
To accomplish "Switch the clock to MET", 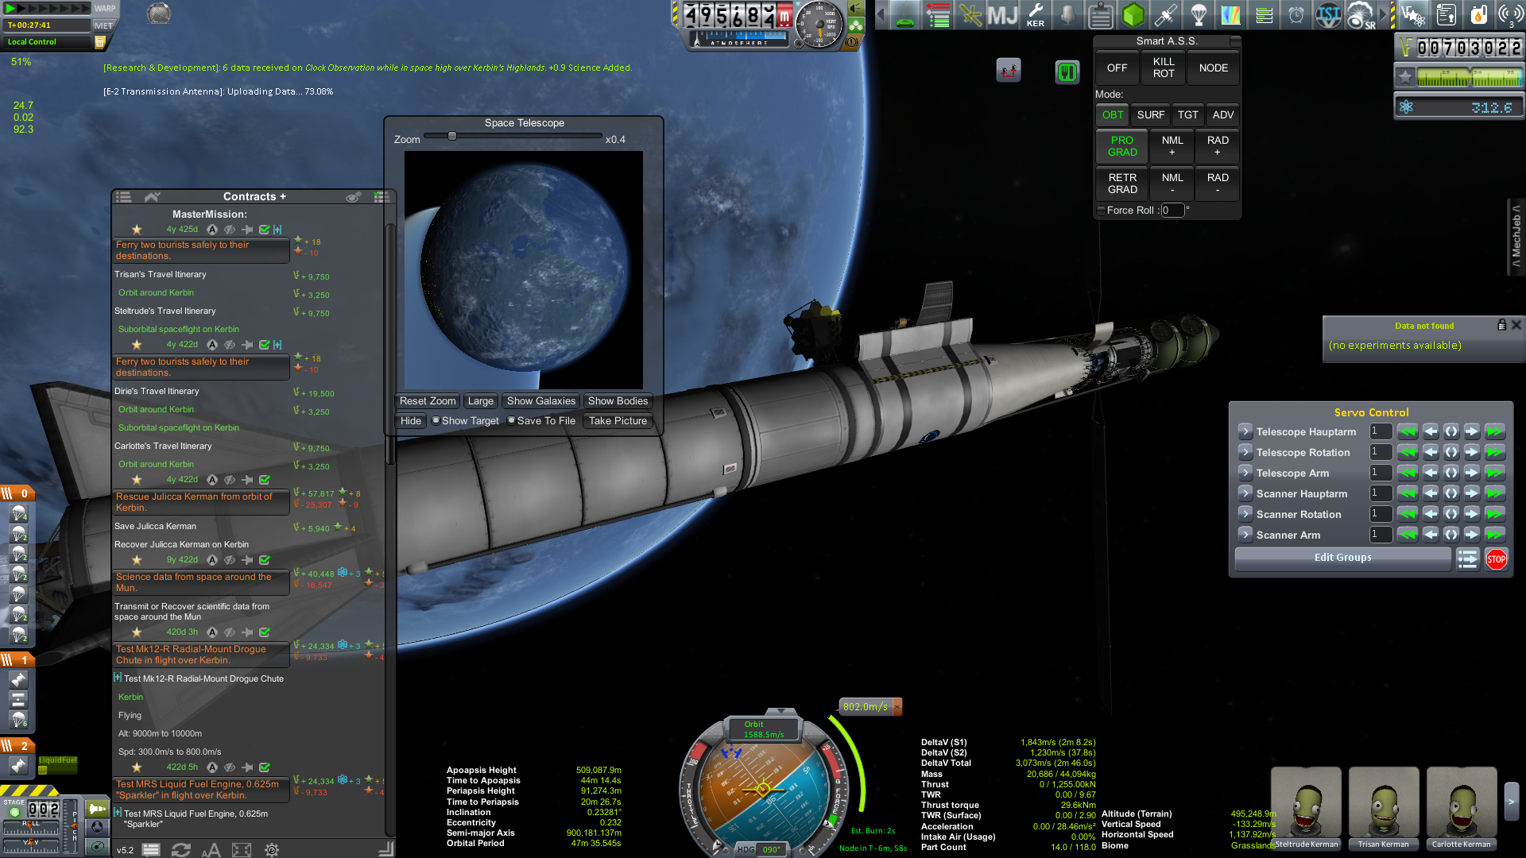I will [x=103, y=25].
